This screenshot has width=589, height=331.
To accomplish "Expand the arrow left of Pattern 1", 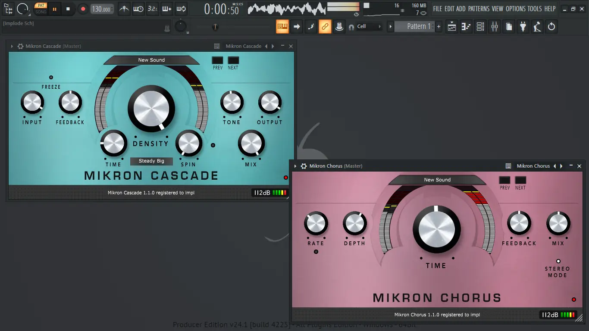I will (x=391, y=26).
